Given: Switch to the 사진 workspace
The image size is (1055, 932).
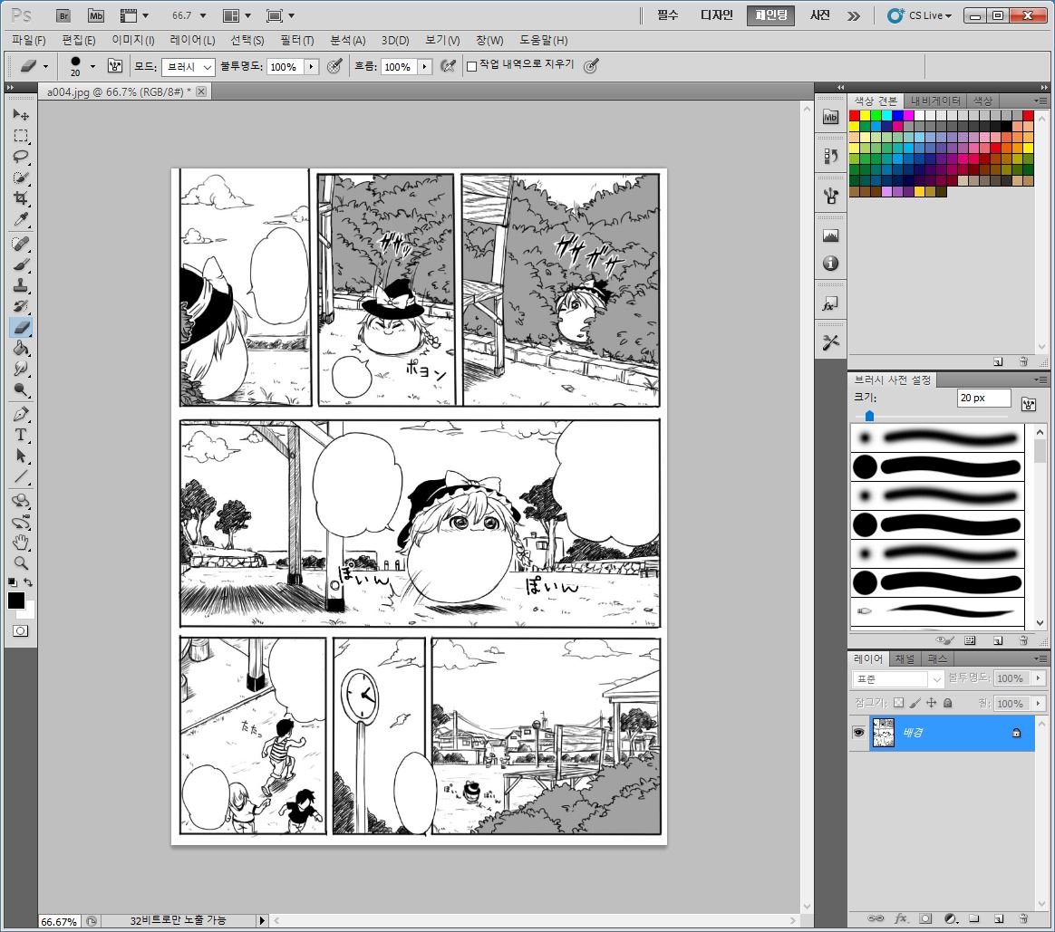Looking at the screenshot, I should pos(819,15).
